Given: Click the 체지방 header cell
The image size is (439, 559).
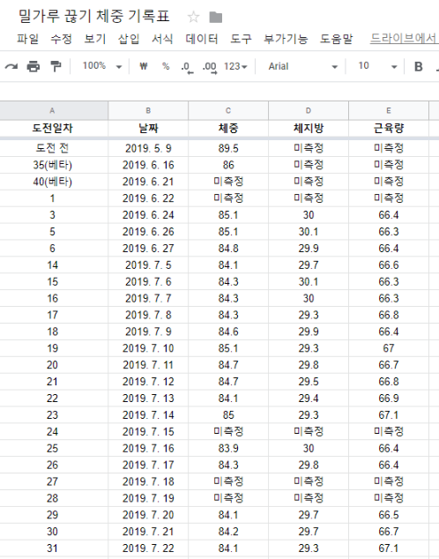Looking at the screenshot, I should [309, 129].
